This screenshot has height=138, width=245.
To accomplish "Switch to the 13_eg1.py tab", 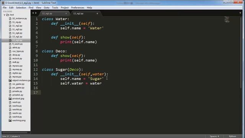I will click(x=54, y=13).
